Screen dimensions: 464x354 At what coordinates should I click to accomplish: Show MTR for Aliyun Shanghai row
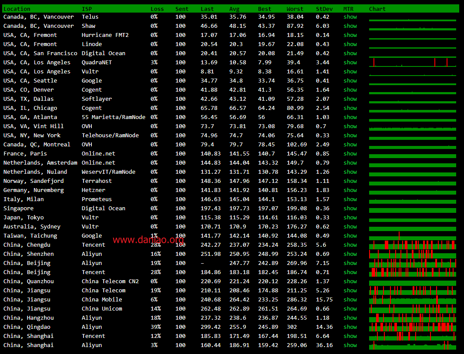[x=350, y=345]
